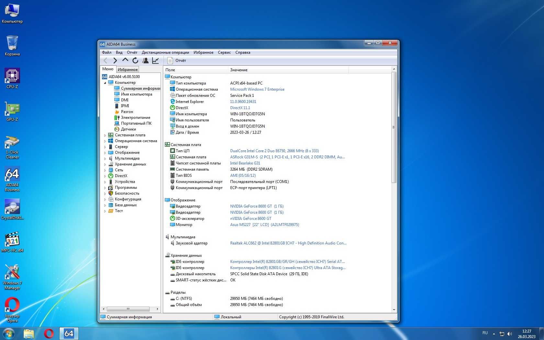
Task: Expand the Хранение данных tree node
Action: point(105,164)
